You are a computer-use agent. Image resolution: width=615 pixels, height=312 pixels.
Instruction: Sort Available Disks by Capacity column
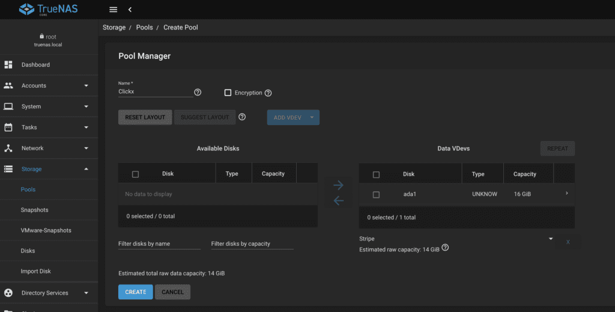(273, 174)
